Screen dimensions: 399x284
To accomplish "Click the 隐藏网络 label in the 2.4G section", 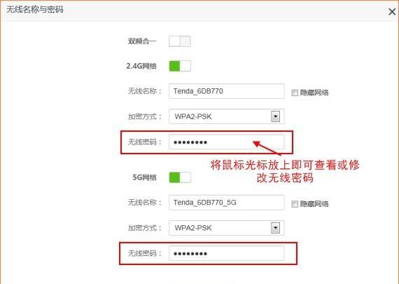I will coord(314,93).
